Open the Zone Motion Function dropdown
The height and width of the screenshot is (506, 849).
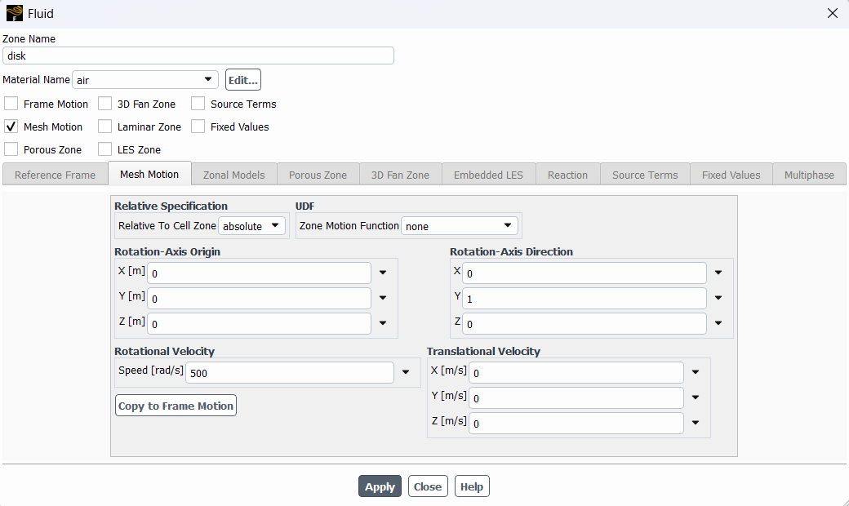click(x=460, y=226)
